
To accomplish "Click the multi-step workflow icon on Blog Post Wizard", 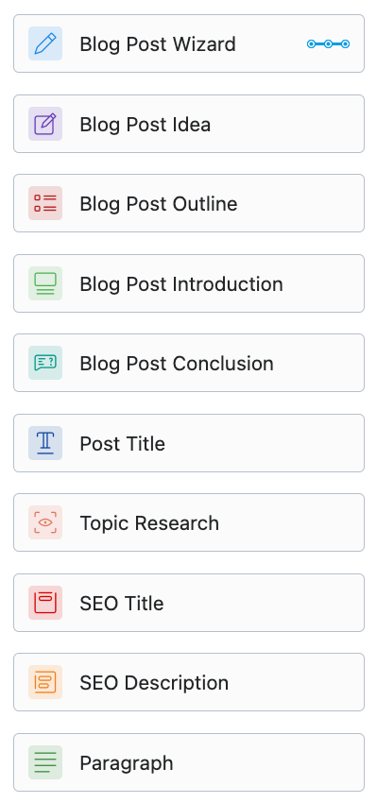I will point(328,44).
